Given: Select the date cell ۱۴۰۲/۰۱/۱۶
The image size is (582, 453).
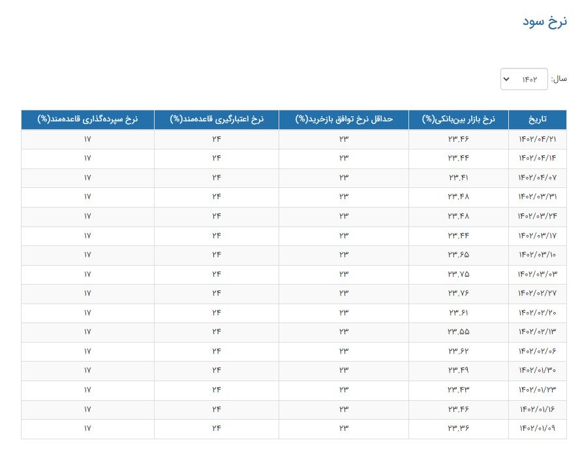Looking at the screenshot, I should coord(537,409).
